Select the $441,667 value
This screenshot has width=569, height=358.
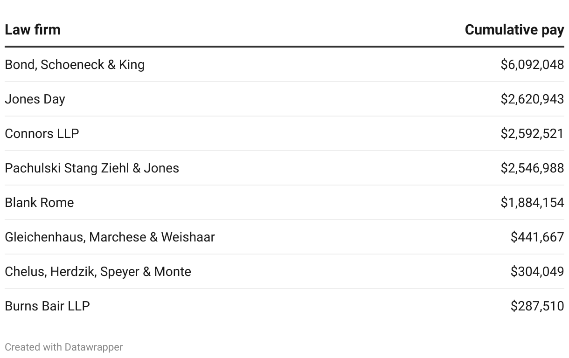[537, 237]
